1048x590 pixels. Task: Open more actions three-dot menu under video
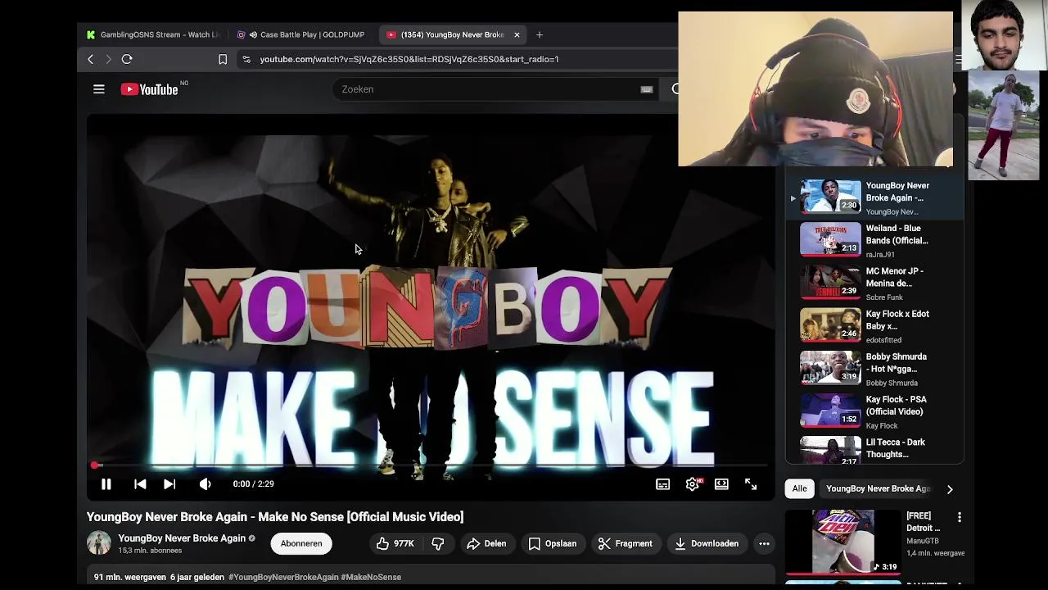(764, 543)
